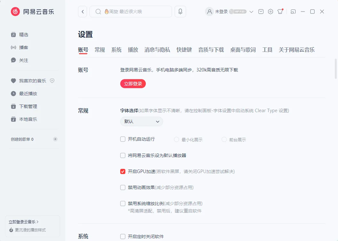The width and height of the screenshot is (338, 241).
Task: Open settings hexagon icon in title bar
Action: [x=270, y=12]
